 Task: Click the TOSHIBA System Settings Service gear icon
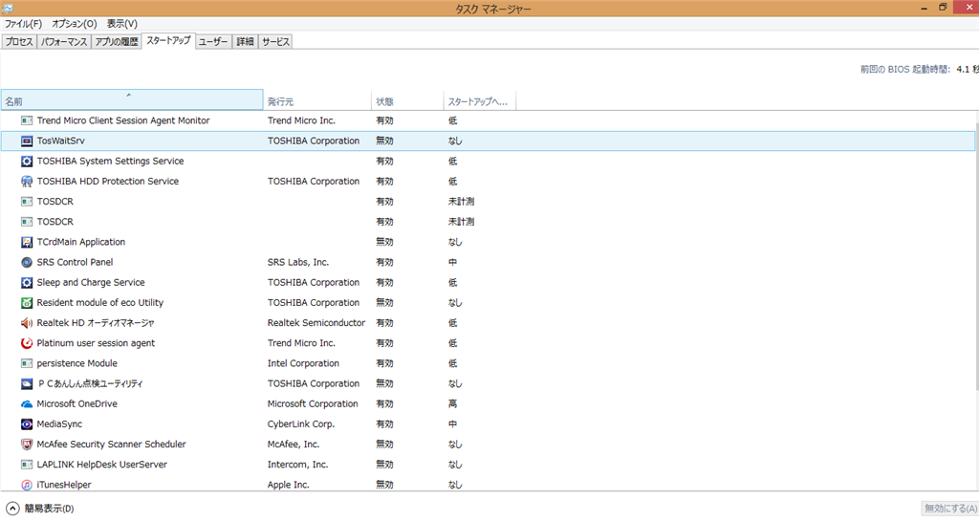pyautogui.click(x=26, y=161)
